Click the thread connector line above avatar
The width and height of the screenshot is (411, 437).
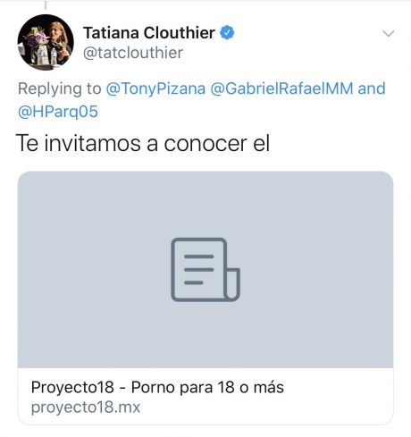[46, 4]
